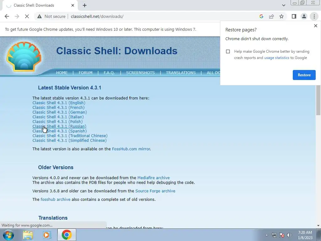The image size is (321, 241).
Task: Open the tab search dropdown arrow
Action: coord(283,5)
